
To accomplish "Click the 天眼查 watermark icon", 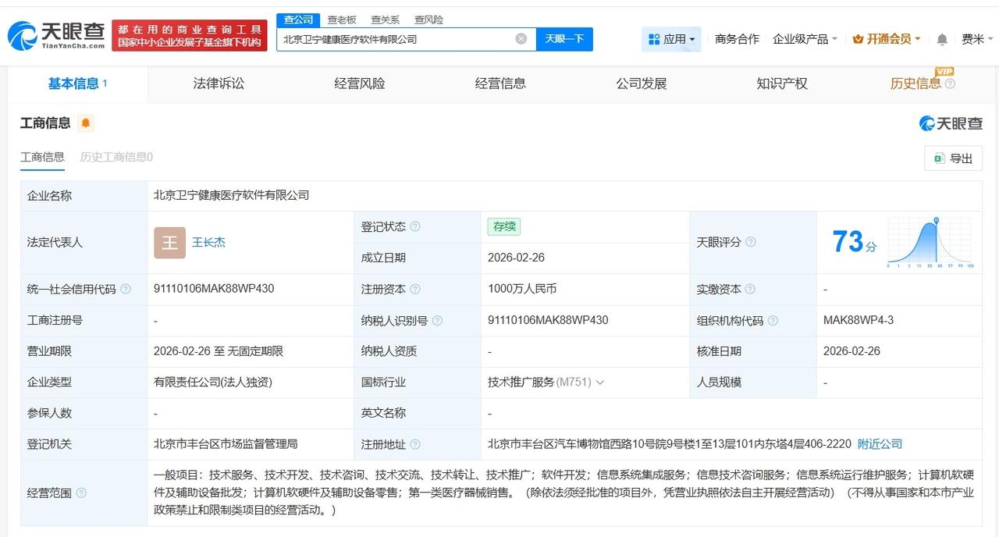I will (926, 123).
